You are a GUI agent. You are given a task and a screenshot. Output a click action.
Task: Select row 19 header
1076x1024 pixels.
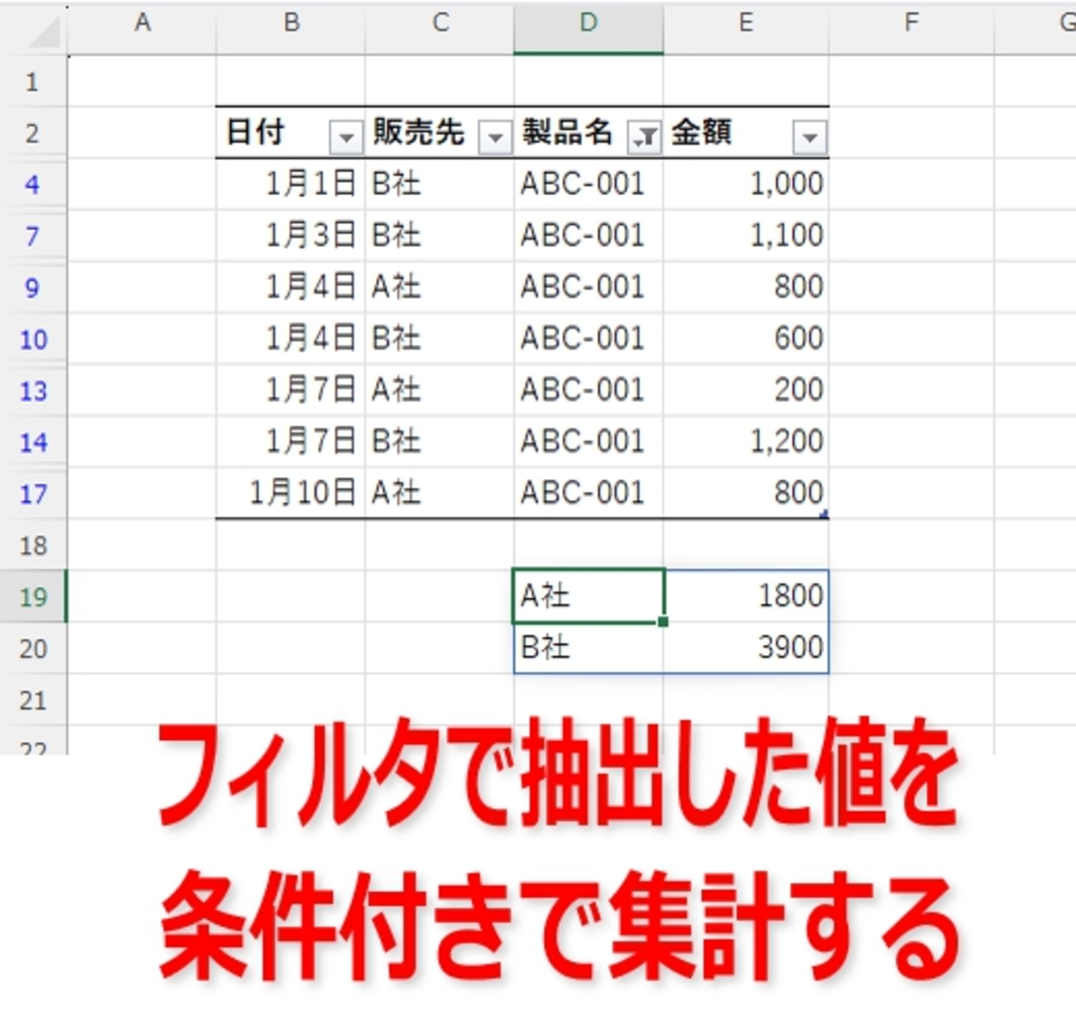tap(32, 596)
